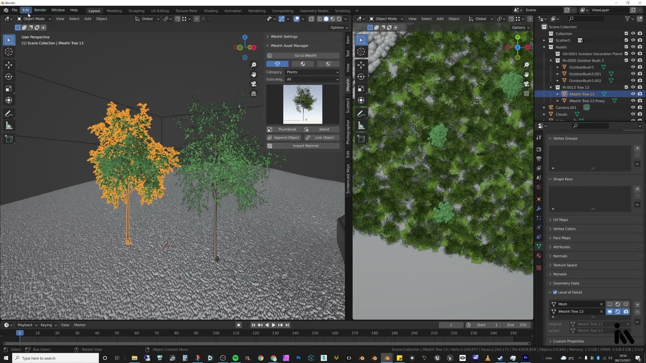Open the Subcategory All dropdown
Image resolution: width=646 pixels, height=363 pixels.
coord(312,79)
